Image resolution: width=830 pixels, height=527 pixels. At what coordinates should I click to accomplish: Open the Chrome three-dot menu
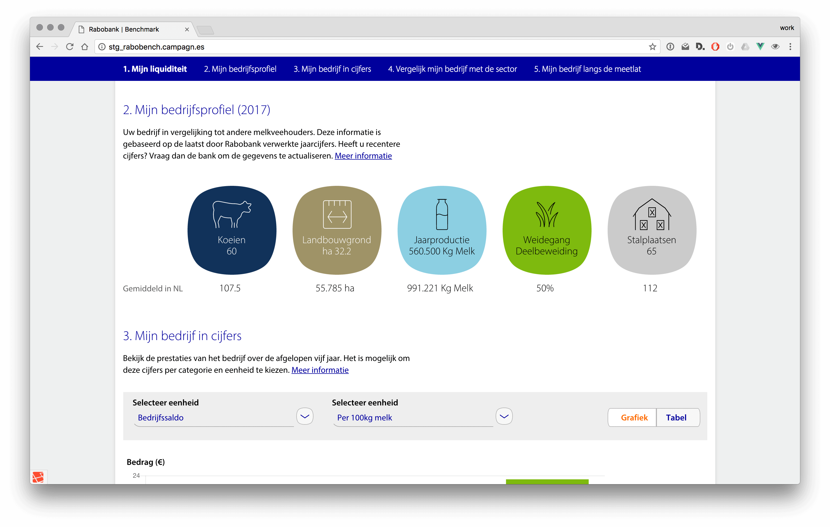[790, 47]
